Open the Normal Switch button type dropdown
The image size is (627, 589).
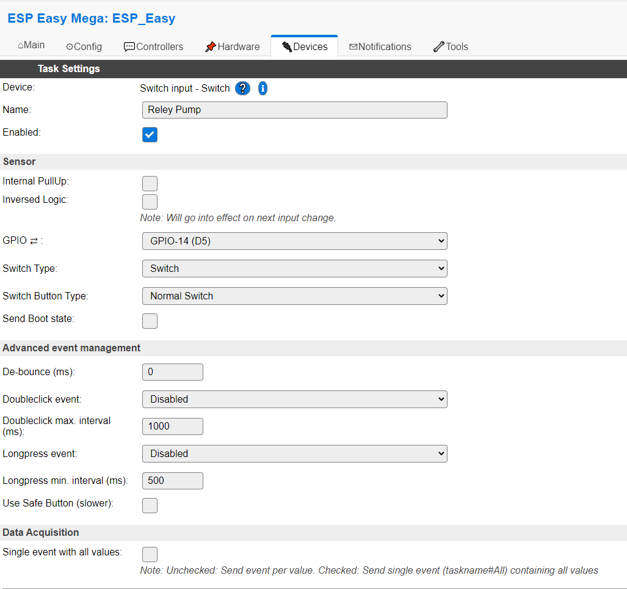pyautogui.click(x=295, y=296)
